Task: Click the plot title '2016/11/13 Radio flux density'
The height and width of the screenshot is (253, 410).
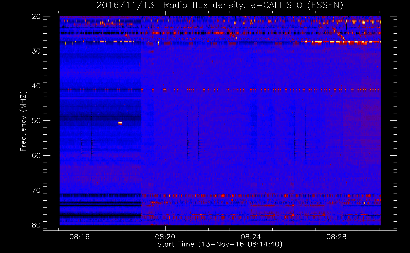Action: (219, 5)
